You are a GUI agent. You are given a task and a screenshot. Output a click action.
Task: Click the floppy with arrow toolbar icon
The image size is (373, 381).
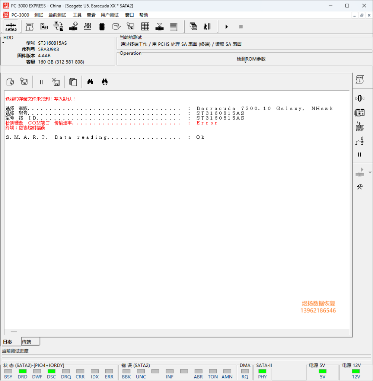(x=131, y=26)
